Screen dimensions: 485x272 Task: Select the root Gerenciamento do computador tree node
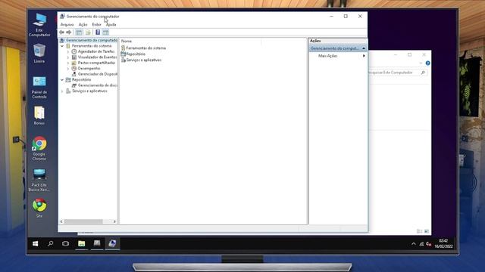[92, 40]
